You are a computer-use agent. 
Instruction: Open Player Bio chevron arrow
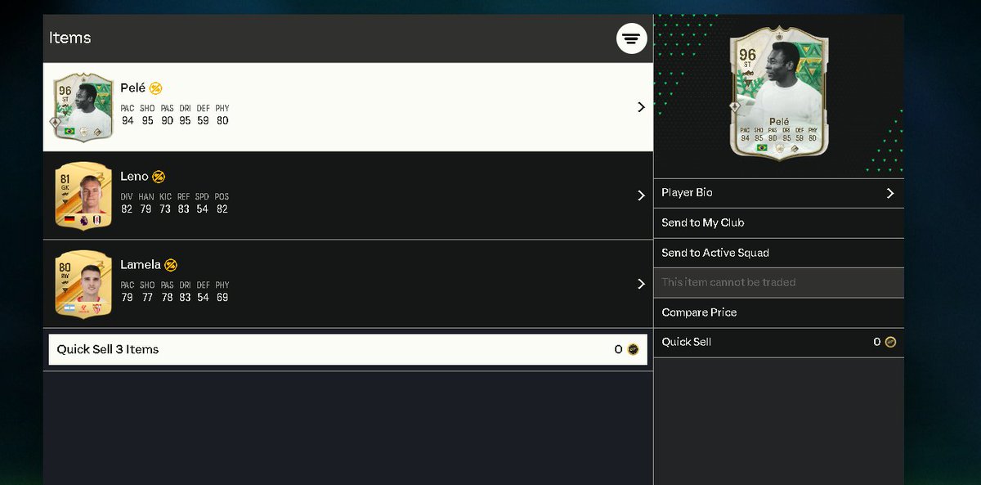tap(890, 193)
